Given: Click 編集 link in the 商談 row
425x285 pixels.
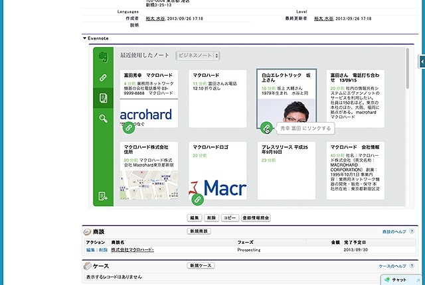Looking at the screenshot, I should [90, 250].
